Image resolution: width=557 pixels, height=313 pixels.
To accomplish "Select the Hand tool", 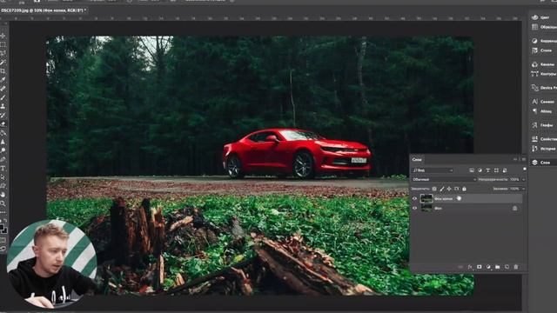I will (3, 195).
